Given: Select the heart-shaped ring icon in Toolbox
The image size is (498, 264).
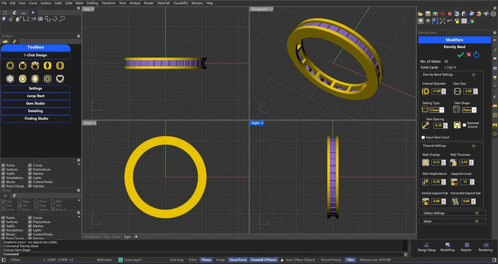Looking at the screenshot, I should click(60, 79).
